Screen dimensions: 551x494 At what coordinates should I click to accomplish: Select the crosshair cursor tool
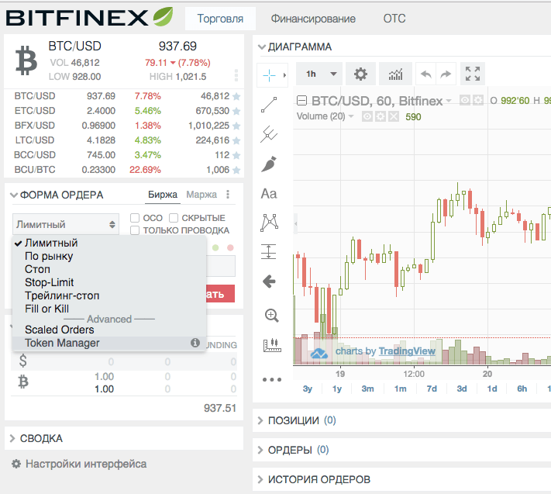[x=269, y=75]
